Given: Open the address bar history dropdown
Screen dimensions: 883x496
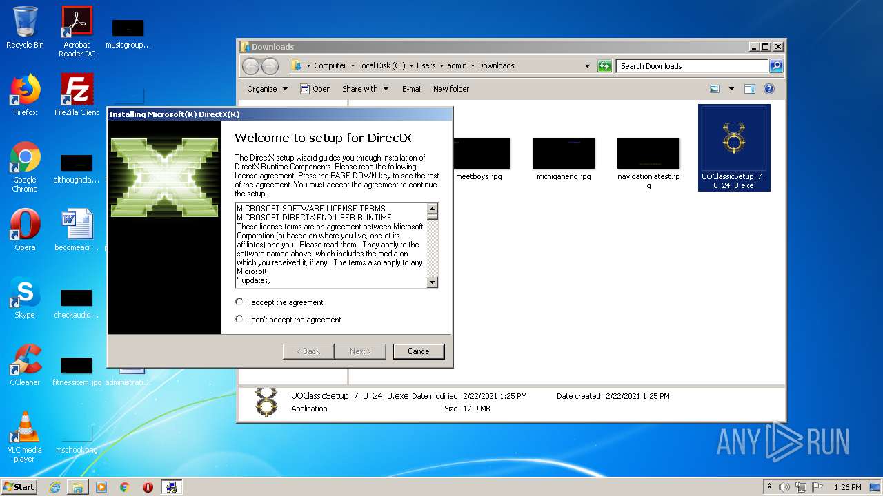Looking at the screenshot, I should click(587, 66).
